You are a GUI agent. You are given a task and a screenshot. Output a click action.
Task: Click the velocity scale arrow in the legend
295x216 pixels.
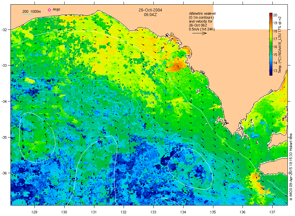[x=199, y=33]
